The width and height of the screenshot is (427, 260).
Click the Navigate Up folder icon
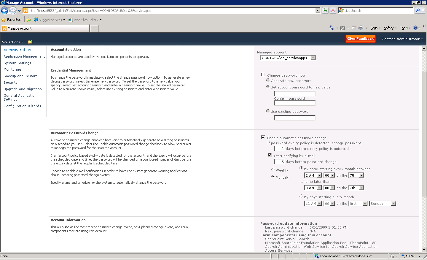pos(30,42)
